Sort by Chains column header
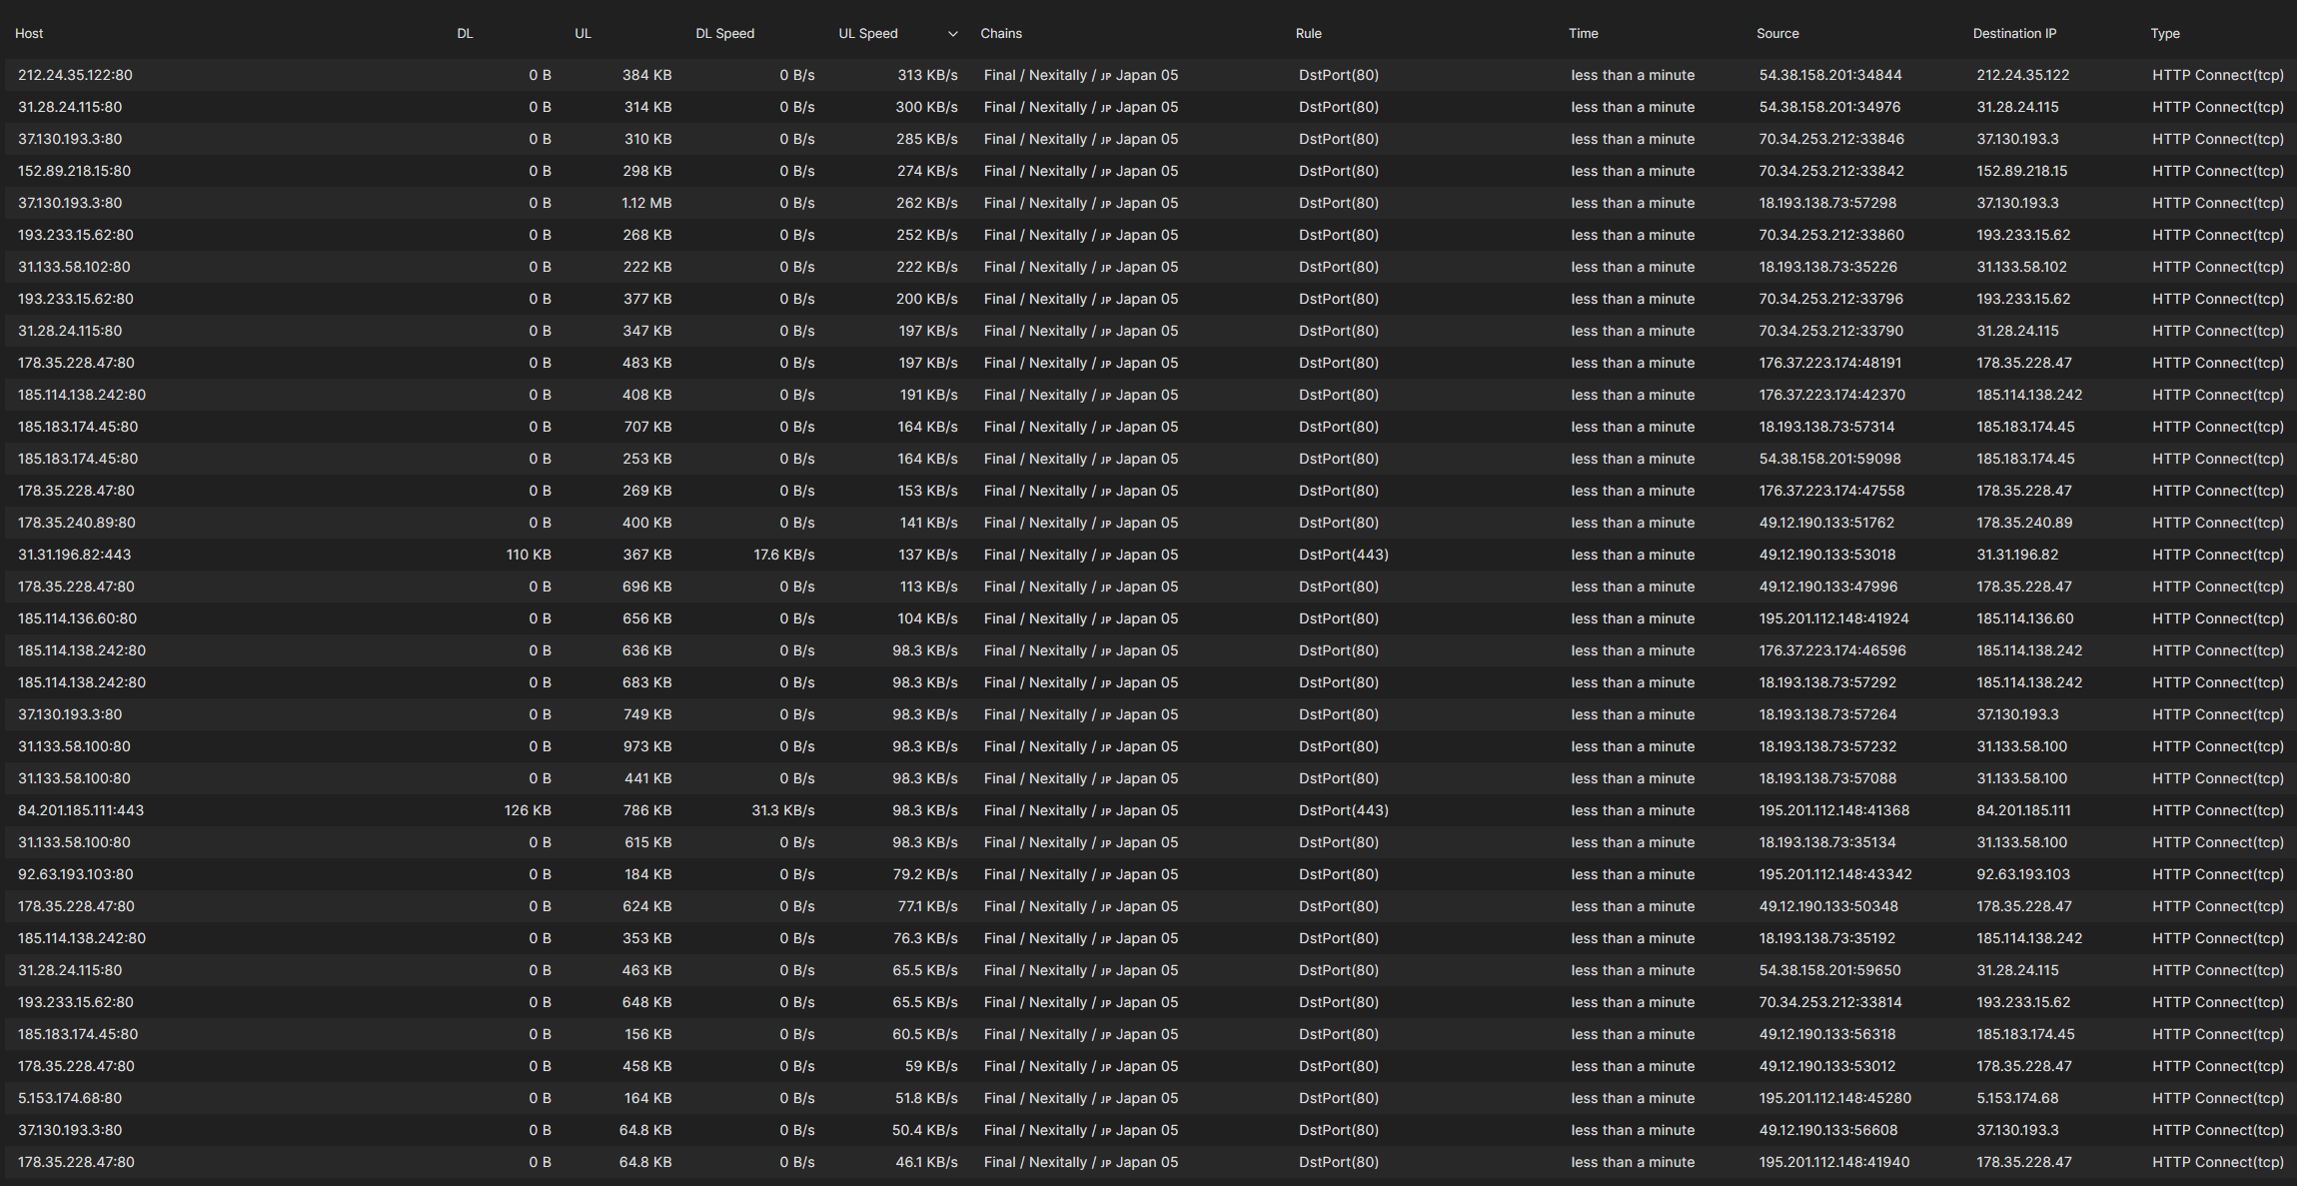Viewport: 2297px width, 1186px height. (x=1000, y=34)
